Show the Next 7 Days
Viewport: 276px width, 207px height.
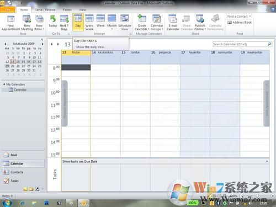click(64, 23)
